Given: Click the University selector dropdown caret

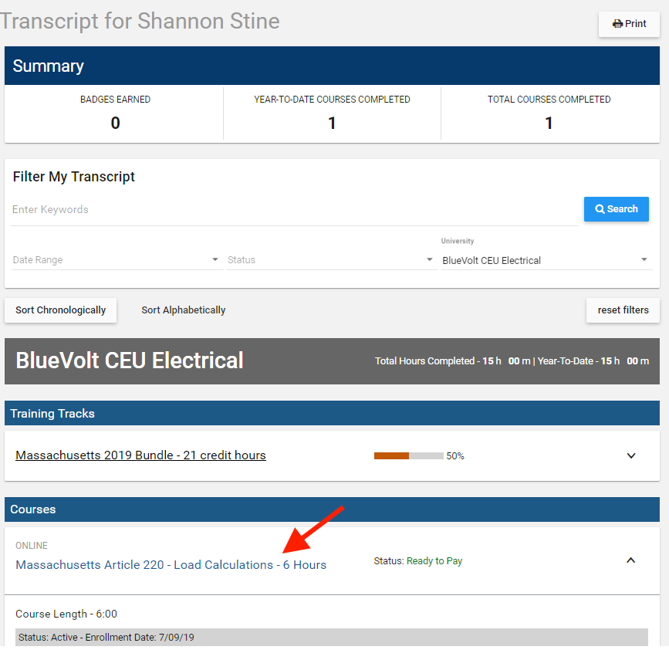Looking at the screenshot, I should click(x=644, y=260).
